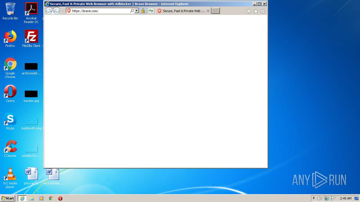Open network status tray icon
Viewport: 360px width, 202px height.
coord(327,198)
